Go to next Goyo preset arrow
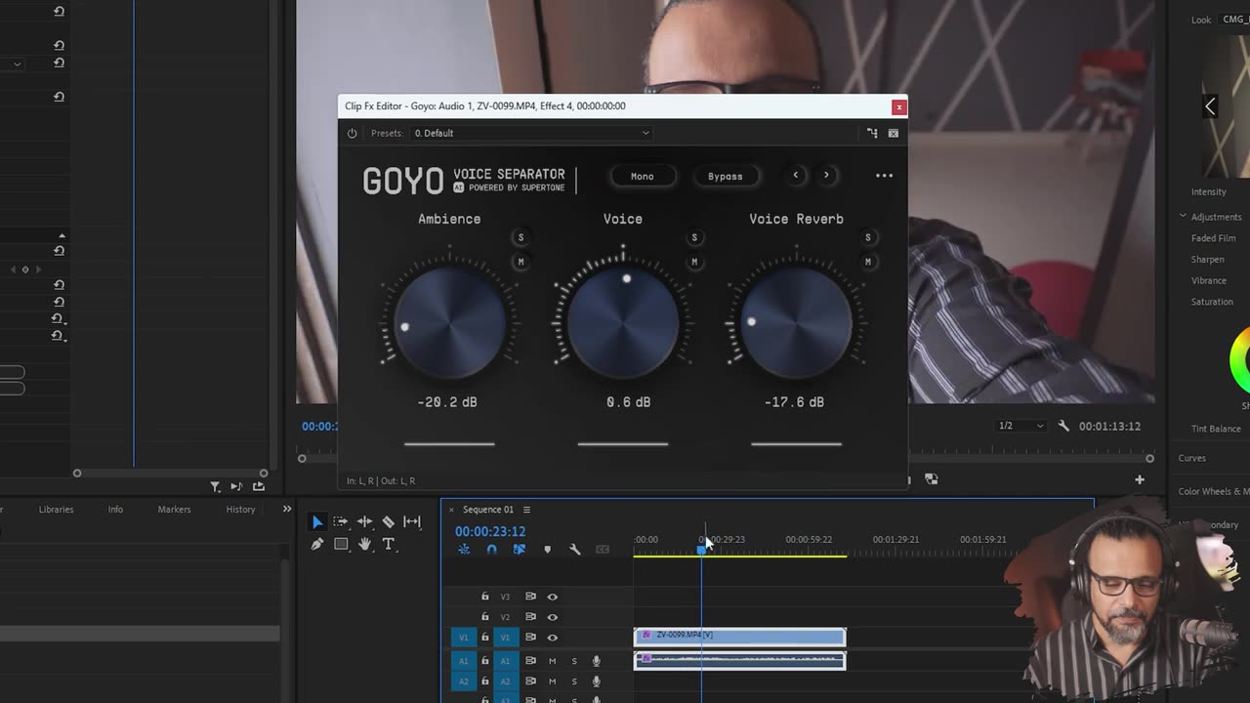 tap(826, 176)
